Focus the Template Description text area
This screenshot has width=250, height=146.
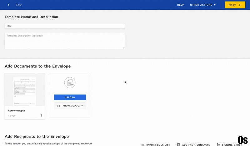click(x=65, y=41)
